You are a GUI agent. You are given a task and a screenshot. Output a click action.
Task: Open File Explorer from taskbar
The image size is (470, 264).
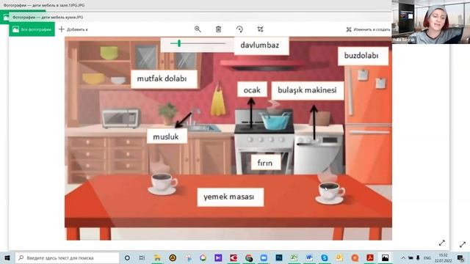point(157,257)
